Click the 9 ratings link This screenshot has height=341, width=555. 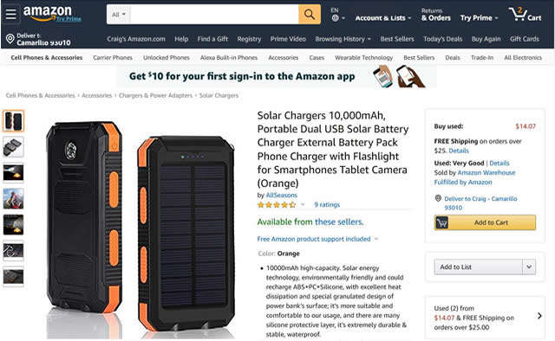327,204
